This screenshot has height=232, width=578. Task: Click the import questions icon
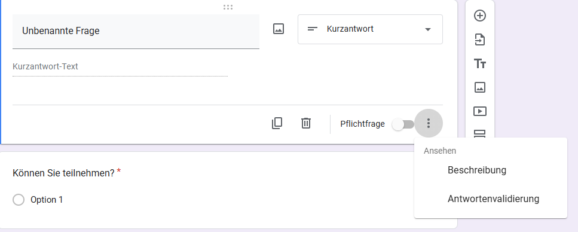479,39
